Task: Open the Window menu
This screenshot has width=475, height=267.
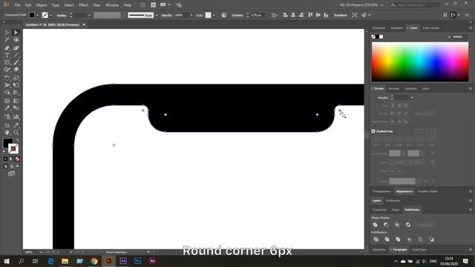Action: point(112,5)
